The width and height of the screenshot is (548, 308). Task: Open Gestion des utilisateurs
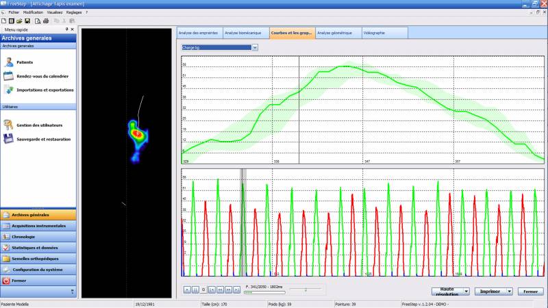pos(39,125)
